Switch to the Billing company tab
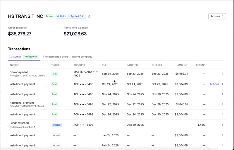 click(x=82, y=57)
